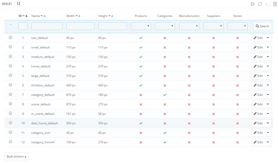Open the Bulk actions menu
Viewport: 278px width, 164px height.
[x=16, y=157]
